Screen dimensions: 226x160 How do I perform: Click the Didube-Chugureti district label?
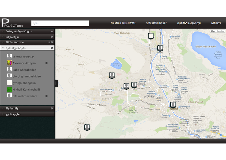[195, 102]
